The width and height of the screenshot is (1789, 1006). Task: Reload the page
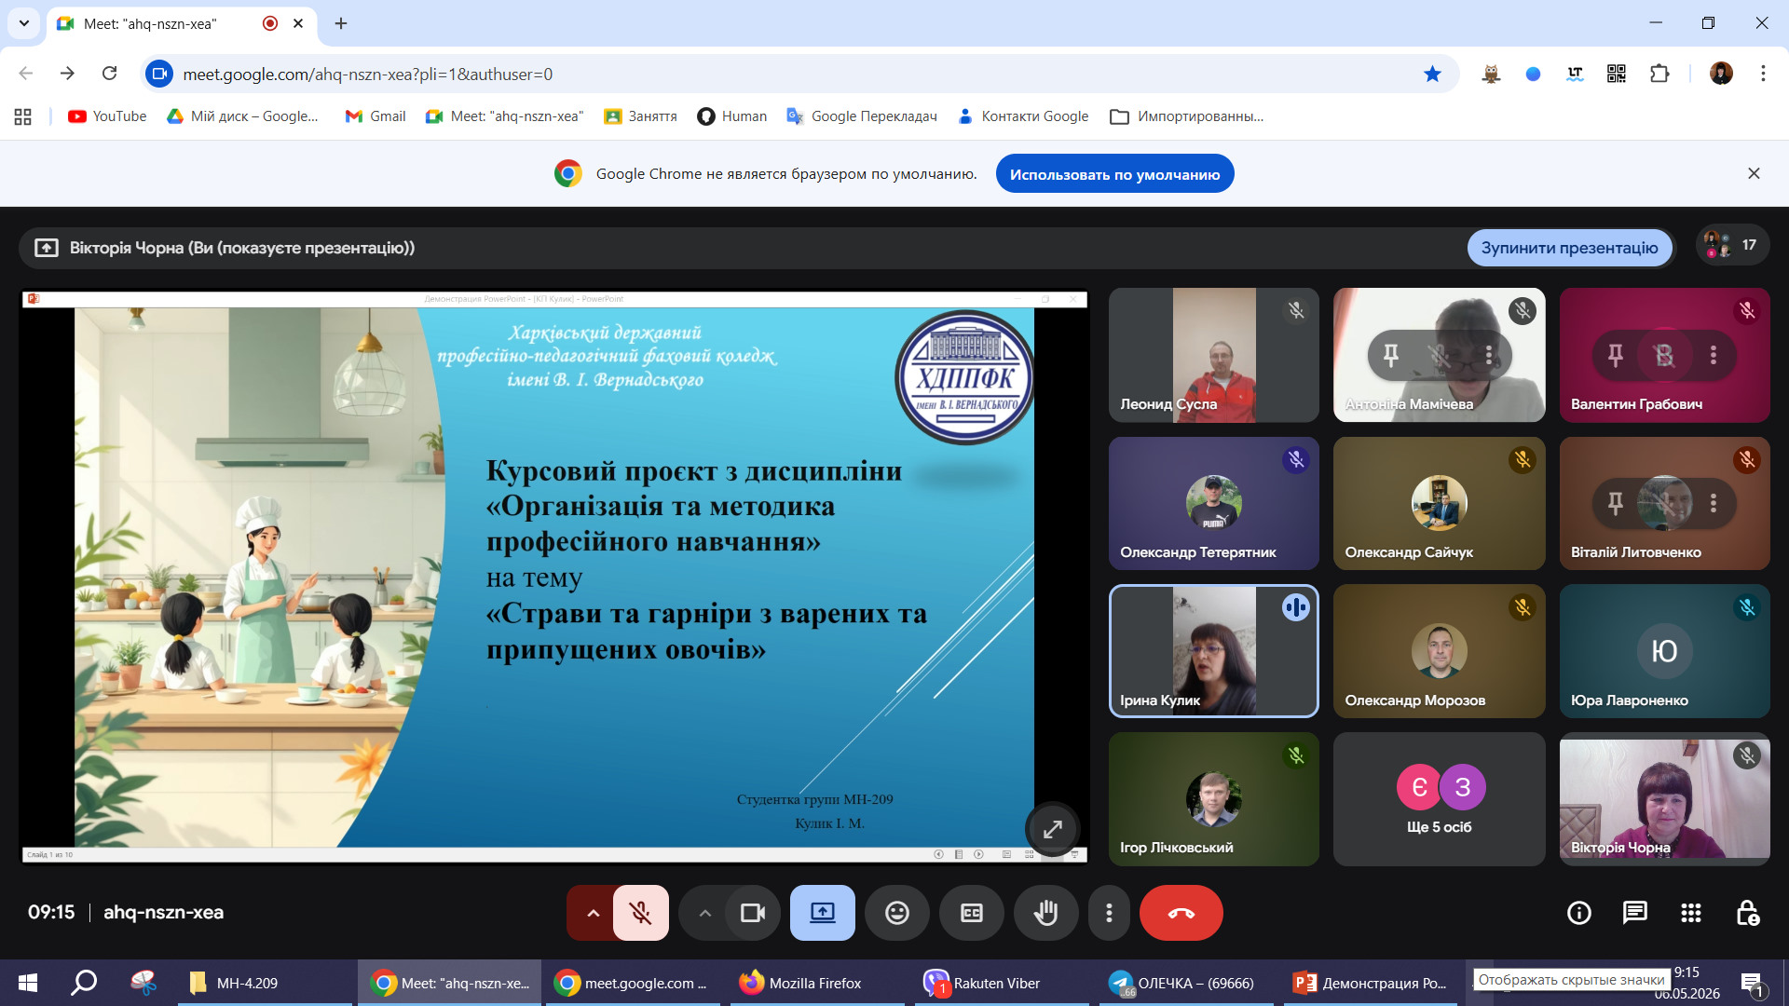[109, 74]
